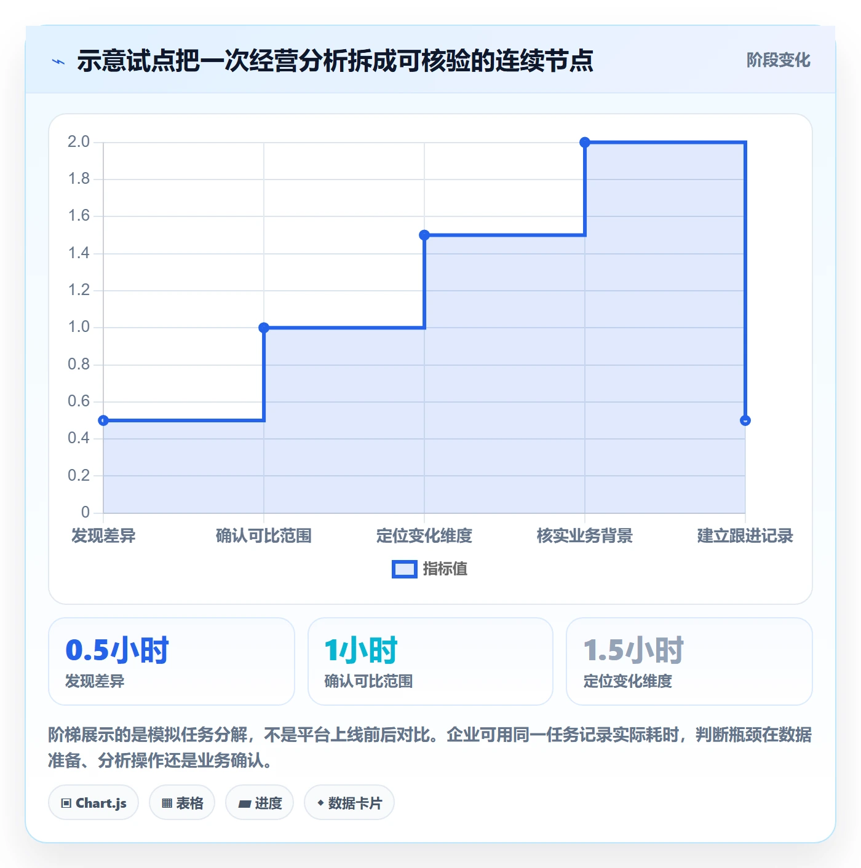Select the 发现差异 data point on chart

click(x=103, y=420)
